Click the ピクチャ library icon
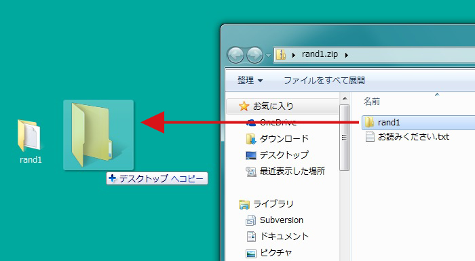 tap(251, 254)
